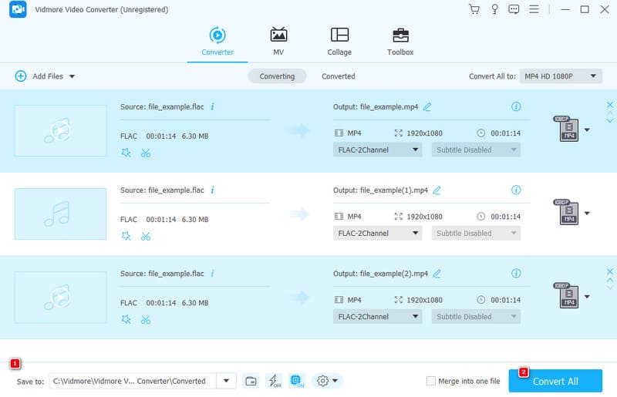Click the feedback chat bubble icon
Image resolution: width=617 pixels, height=397 pixels.
click(514, 9)
